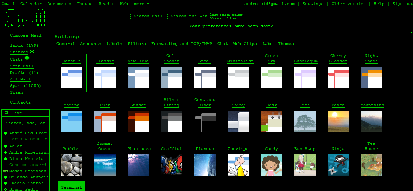Apply the Night Shade theme thumbnail
Viewport: 413px width, 191px height.
point(371,78)
